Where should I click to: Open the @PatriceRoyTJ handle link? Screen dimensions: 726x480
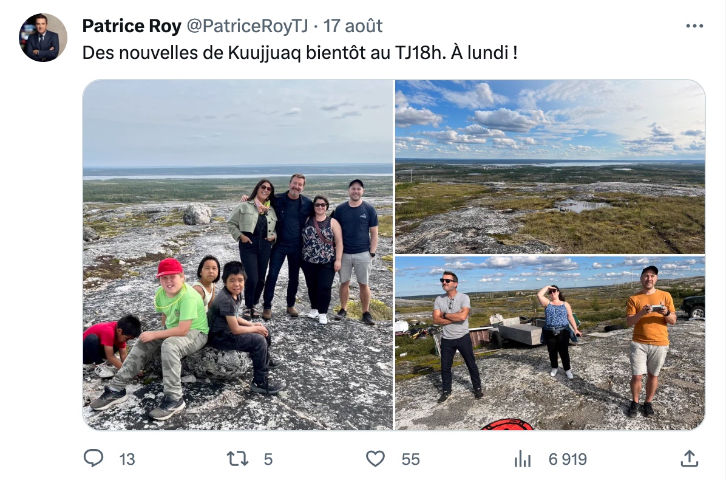[x=247, y=26]
